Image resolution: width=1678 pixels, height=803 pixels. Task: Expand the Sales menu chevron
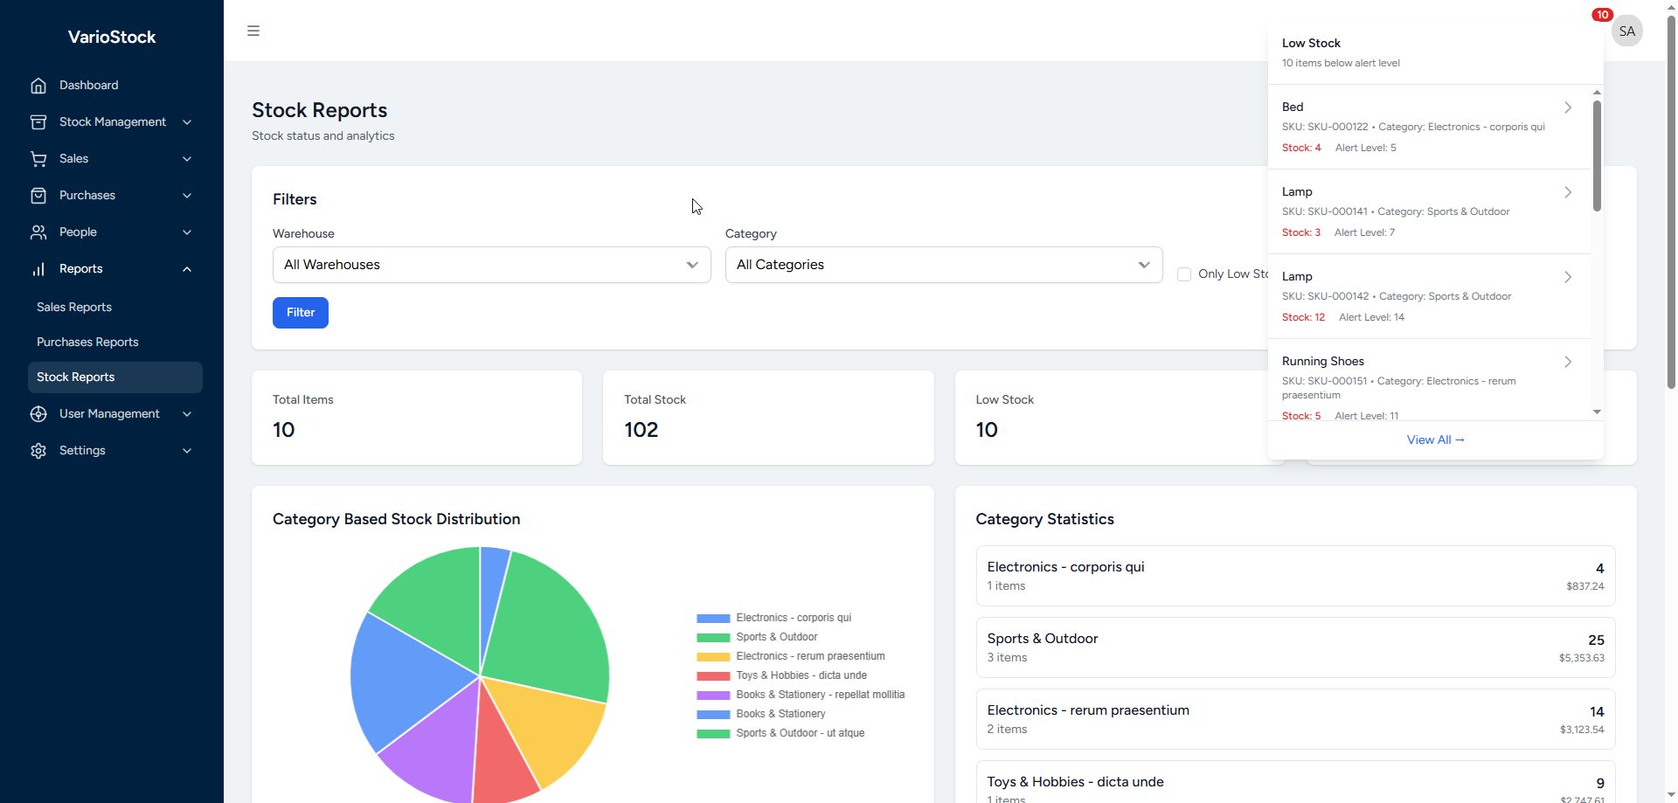(x=187, y=159)
